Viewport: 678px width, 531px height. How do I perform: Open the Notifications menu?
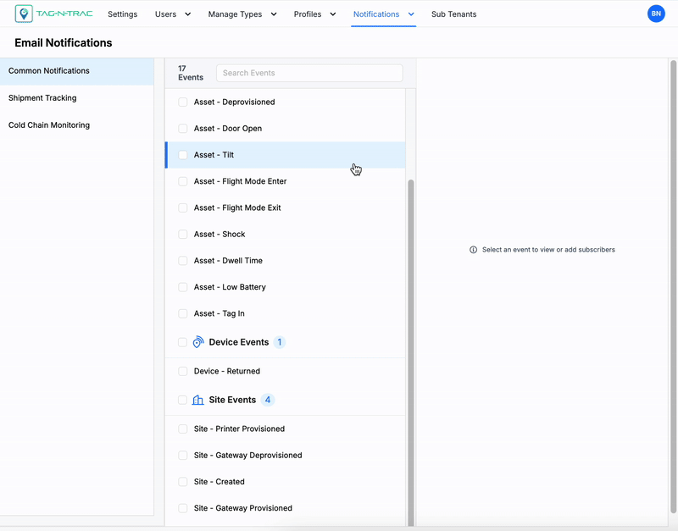[x=376, y=14]
